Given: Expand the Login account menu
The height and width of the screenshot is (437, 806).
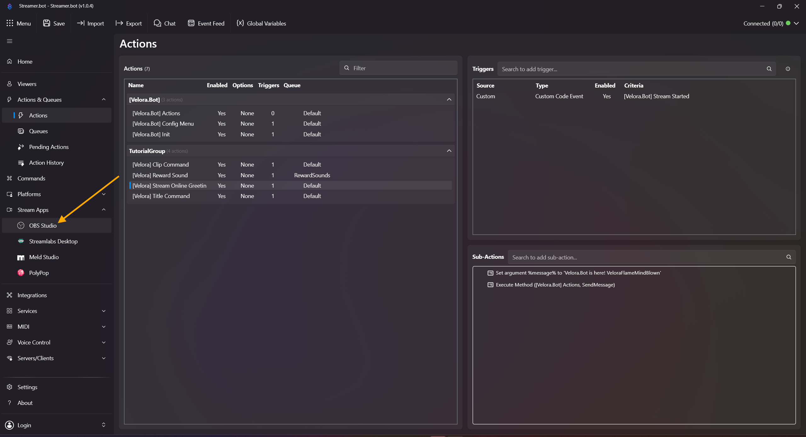Looking at the screenshot, I should 104,425.
